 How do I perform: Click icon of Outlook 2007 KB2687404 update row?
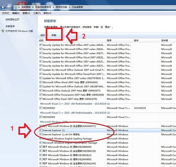coord(41,86)
